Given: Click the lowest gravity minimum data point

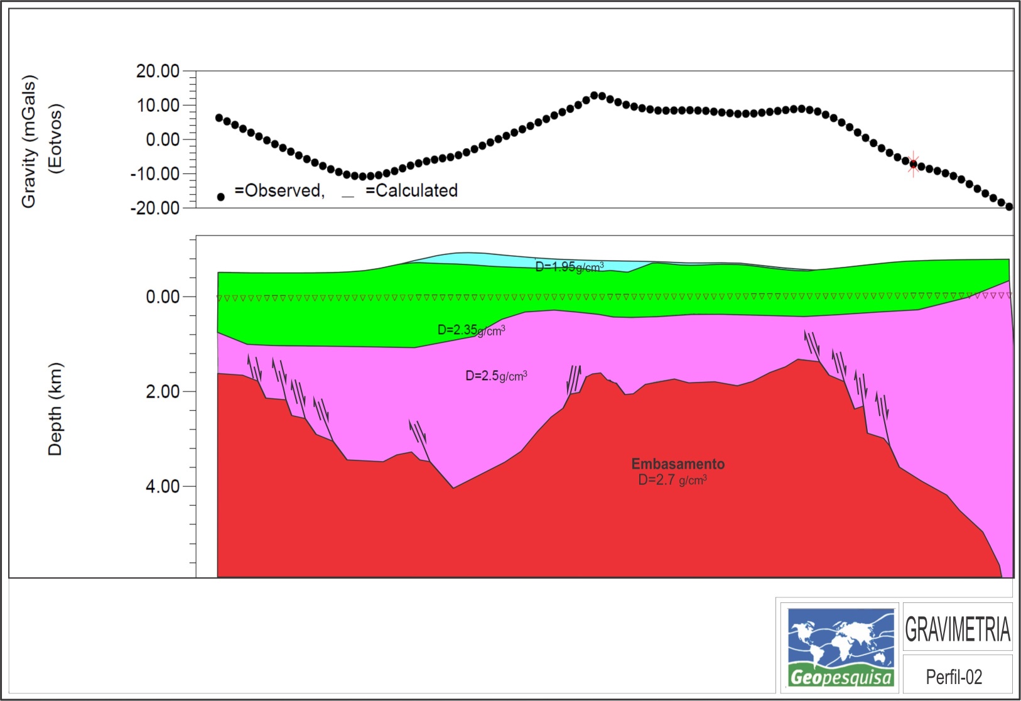Looking at the screenshot, I should tap(362, 177).
